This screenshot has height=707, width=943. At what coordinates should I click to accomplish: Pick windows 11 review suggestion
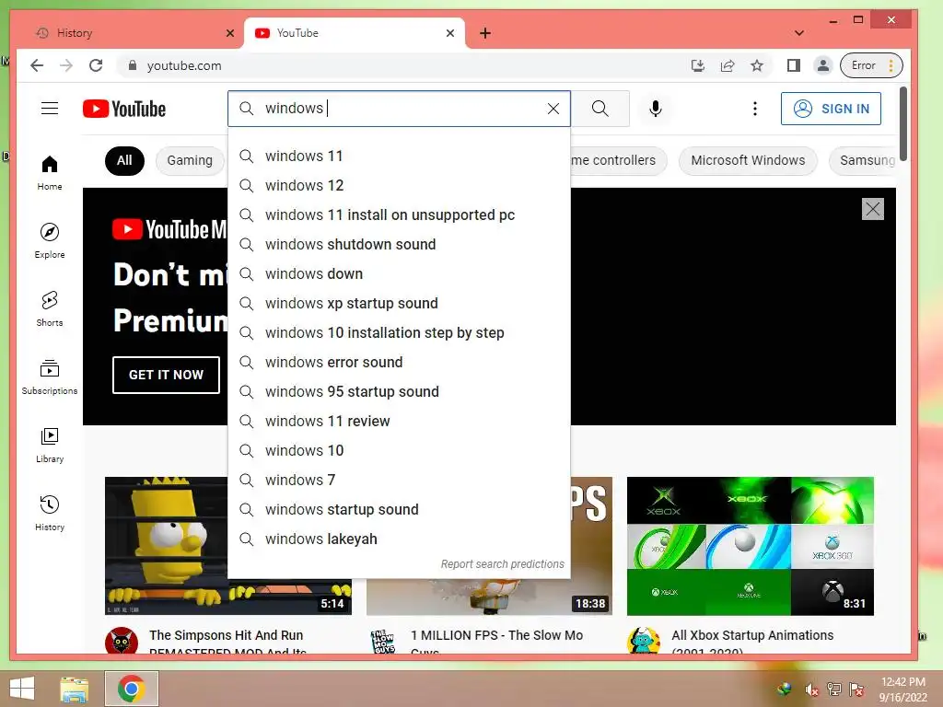coord(399,422)
